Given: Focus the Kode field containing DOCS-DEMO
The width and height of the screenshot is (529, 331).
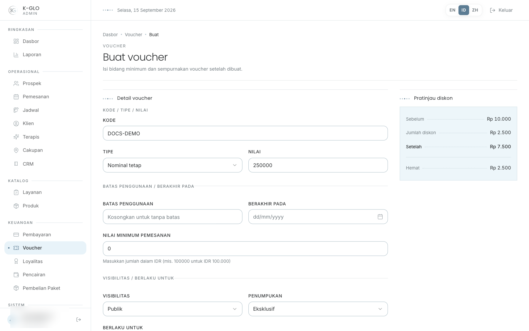Looking at the screenshot, I should 245,133.
